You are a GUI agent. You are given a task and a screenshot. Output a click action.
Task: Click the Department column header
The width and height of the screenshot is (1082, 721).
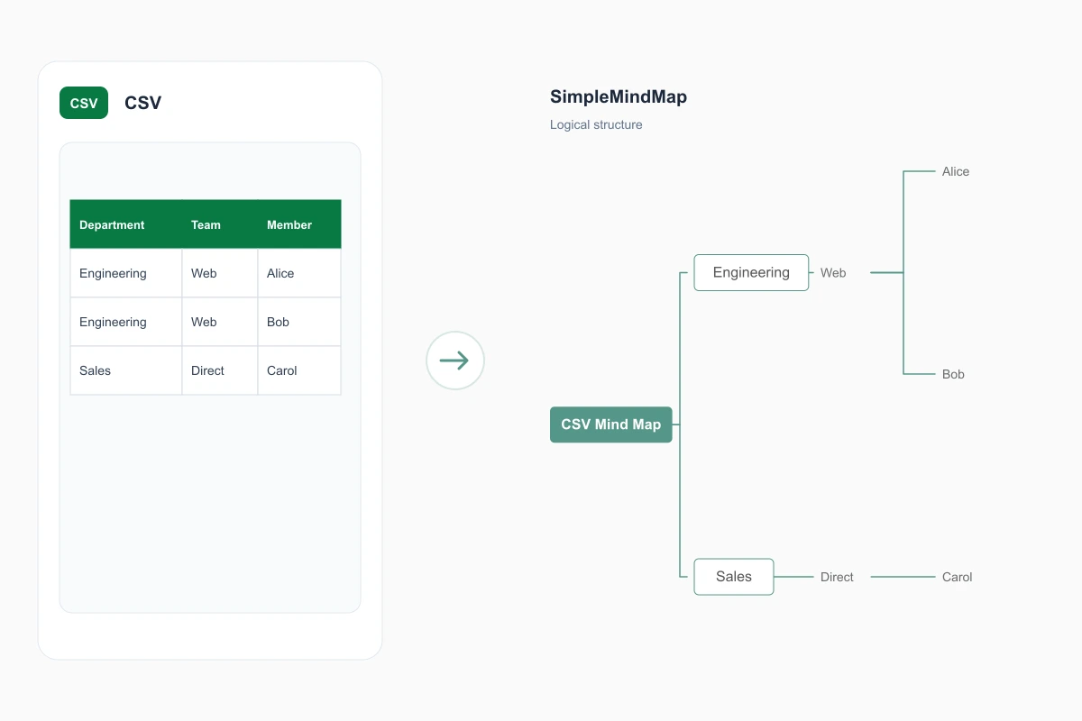click(x=126, y=224)
